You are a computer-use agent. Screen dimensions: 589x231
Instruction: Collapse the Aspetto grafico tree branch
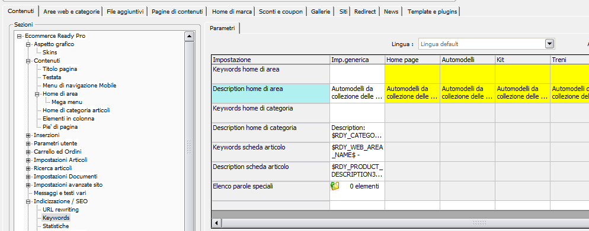28,44
